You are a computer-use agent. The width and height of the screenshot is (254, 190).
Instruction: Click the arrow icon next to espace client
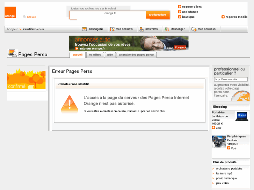180,7
